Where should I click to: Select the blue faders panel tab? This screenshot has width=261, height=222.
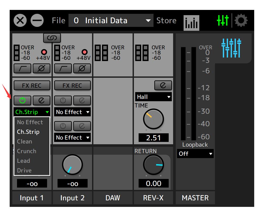click(x=231, y=48)
